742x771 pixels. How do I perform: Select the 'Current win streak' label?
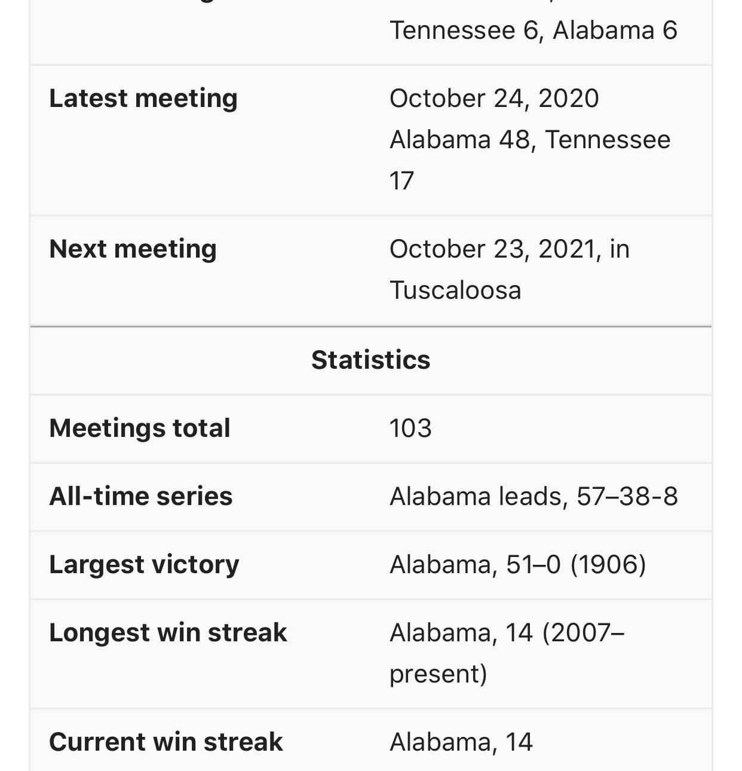tap(165, 742)
